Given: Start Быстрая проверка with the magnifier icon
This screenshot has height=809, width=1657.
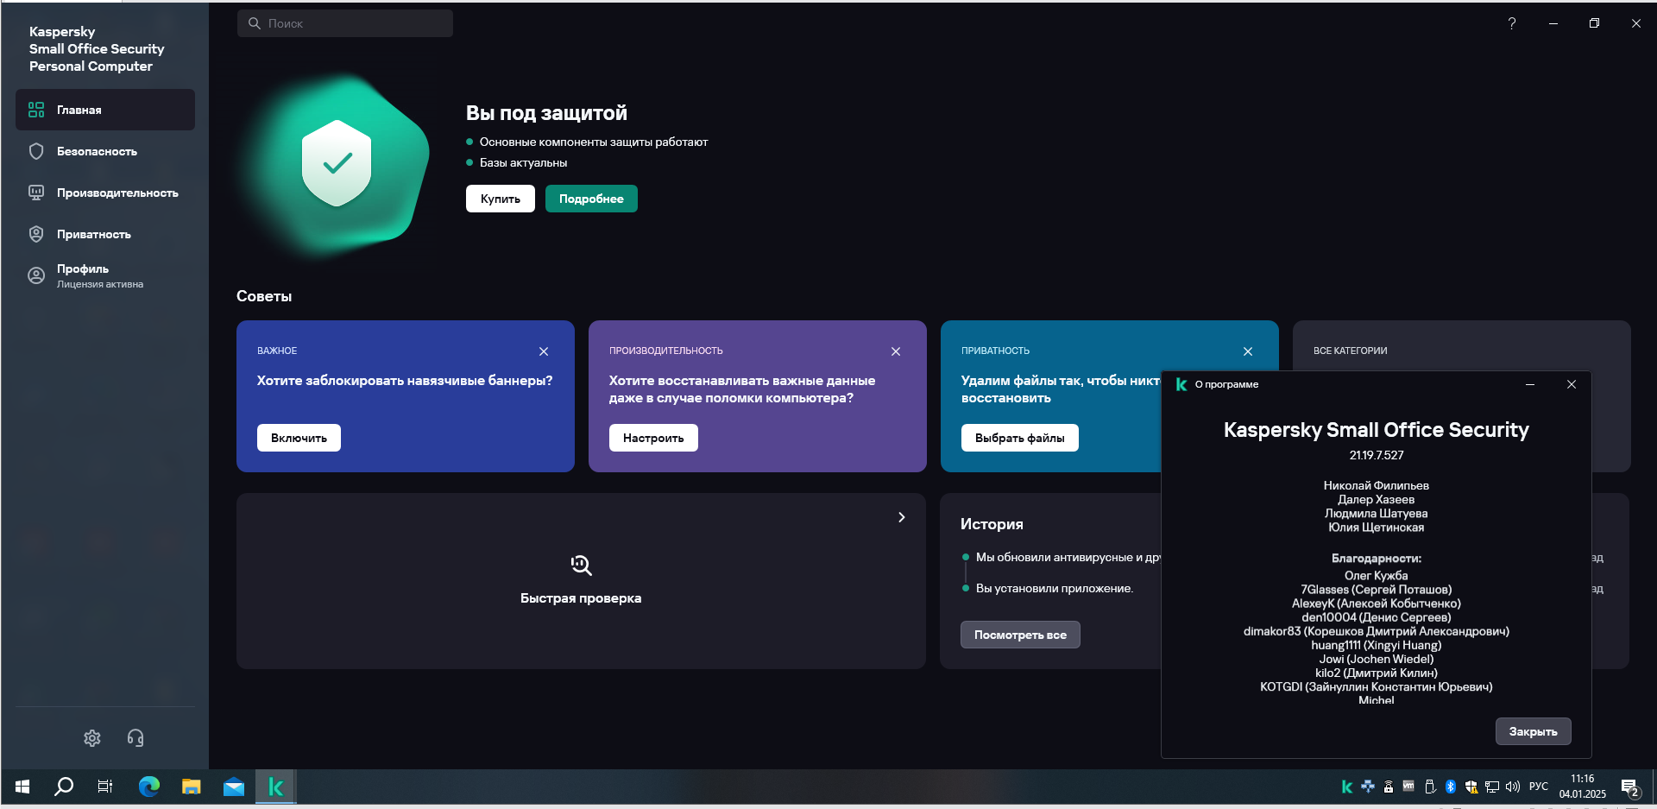Looking at the screenshot, I should point(581,566).
